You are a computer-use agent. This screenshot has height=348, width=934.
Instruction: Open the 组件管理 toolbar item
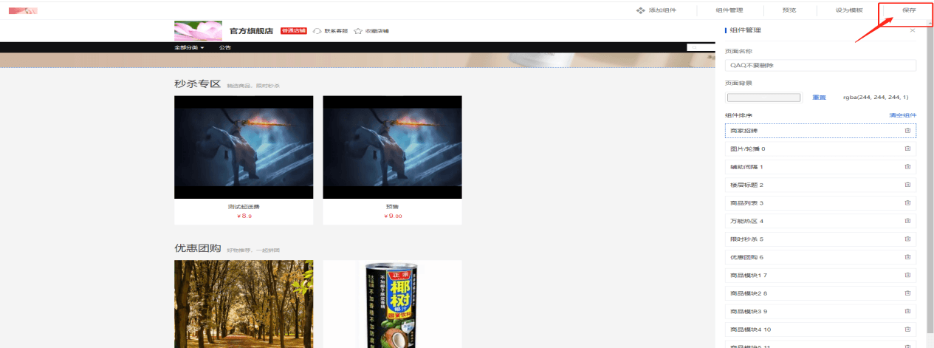729,10
